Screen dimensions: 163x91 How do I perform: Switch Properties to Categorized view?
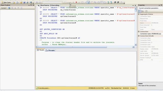coord(140,11)
